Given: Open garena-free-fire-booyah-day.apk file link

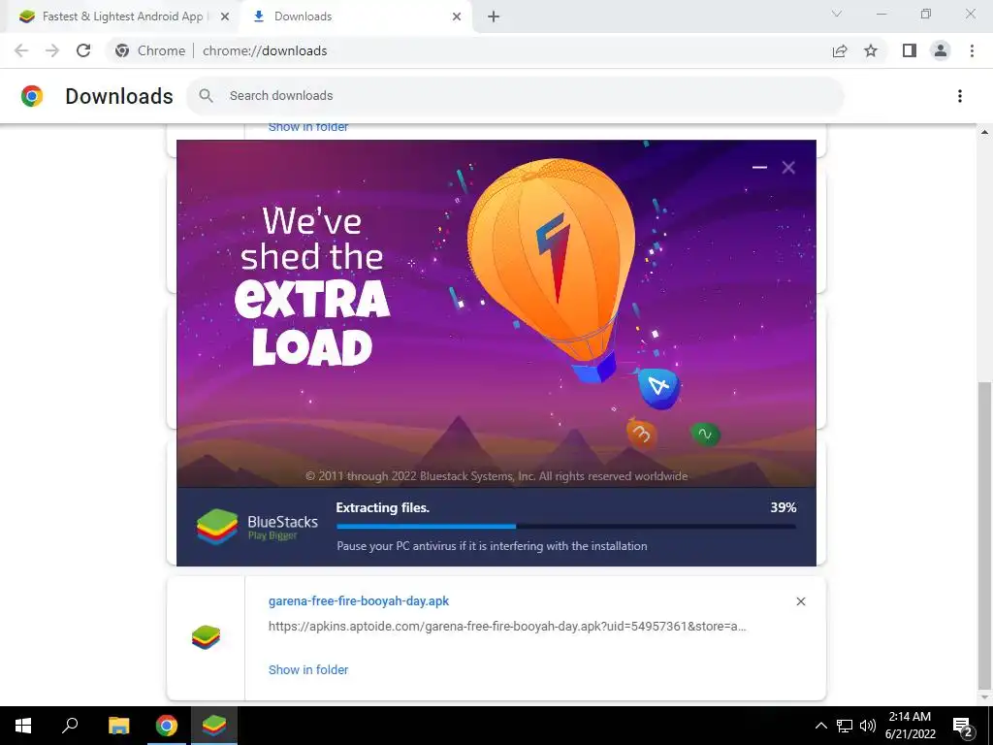Looking at the screenshot, I should tap(359, 600).
